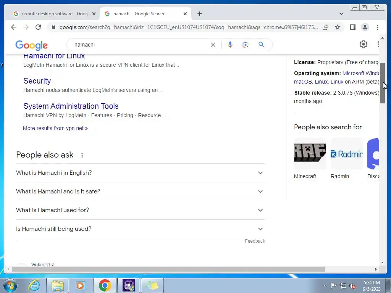Expand What is Hamachi in English
The height and width of the screenshot is (293, 391).
pos(141,173)
